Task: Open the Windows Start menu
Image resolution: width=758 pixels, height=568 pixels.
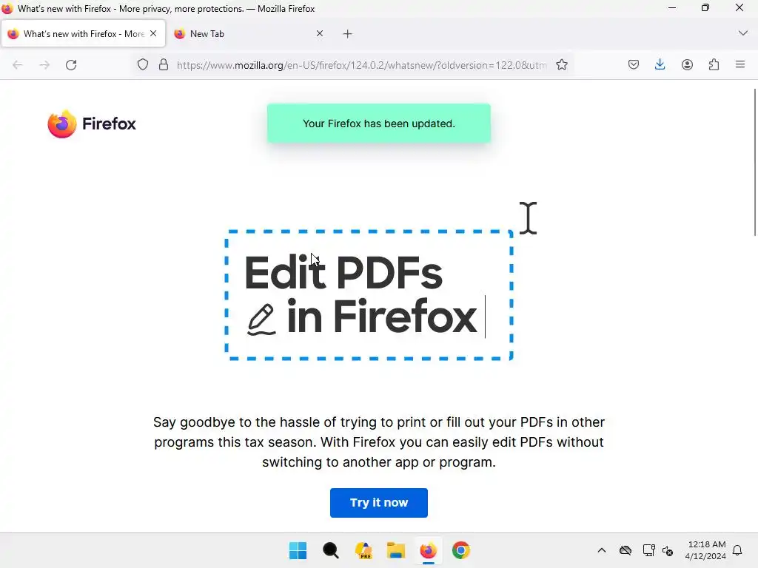Action: coord(298,550)
